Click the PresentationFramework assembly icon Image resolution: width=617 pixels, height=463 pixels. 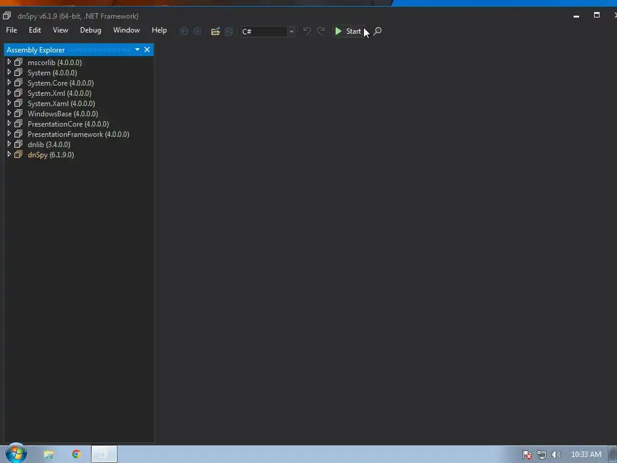click(19, 134)
